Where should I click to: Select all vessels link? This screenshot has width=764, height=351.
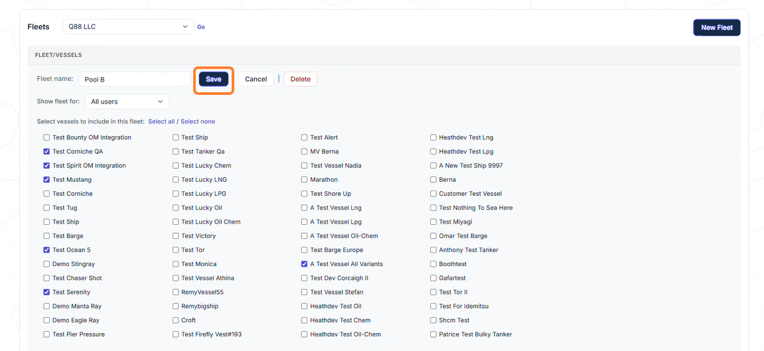[x=161, y=121]
